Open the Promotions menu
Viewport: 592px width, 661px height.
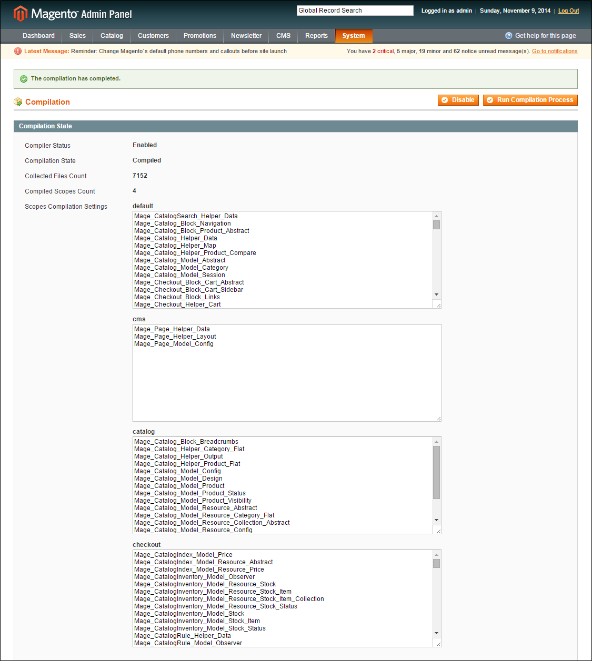click(x=200, y=36)
